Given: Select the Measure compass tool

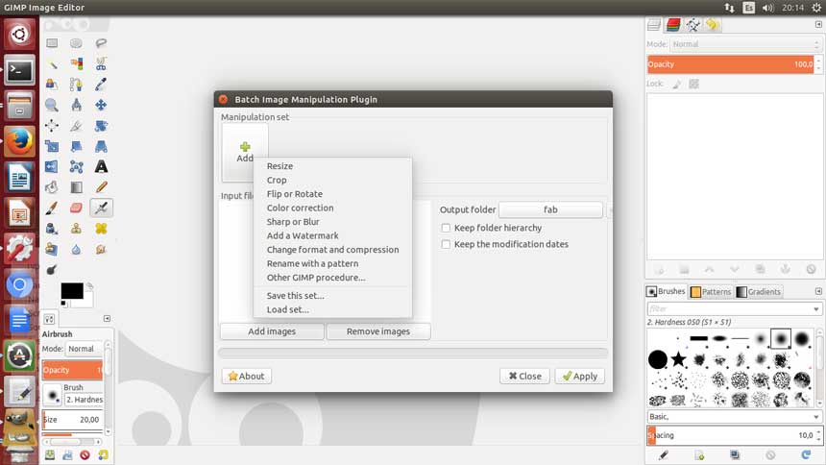Looking at the screenshot, I should tap(77, 105).
